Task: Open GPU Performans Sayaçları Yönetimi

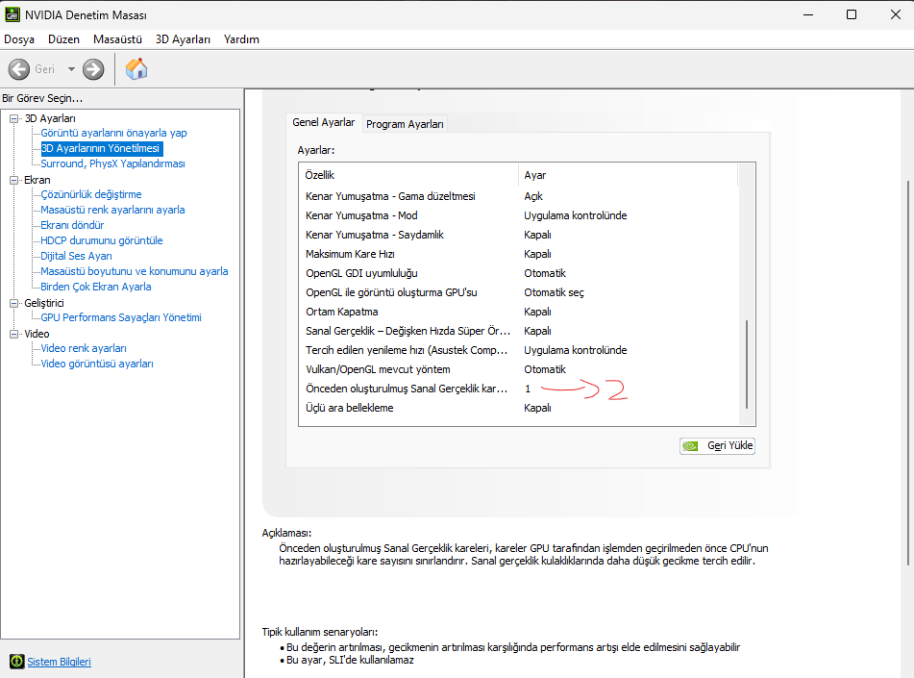Action: 121,317
